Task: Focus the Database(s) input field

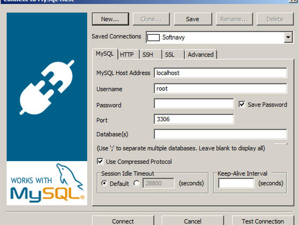Action: [220, 134]
